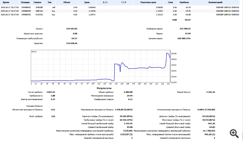Click the Тип column header
This screenshot has width=243, height=142.
[50, 3]
